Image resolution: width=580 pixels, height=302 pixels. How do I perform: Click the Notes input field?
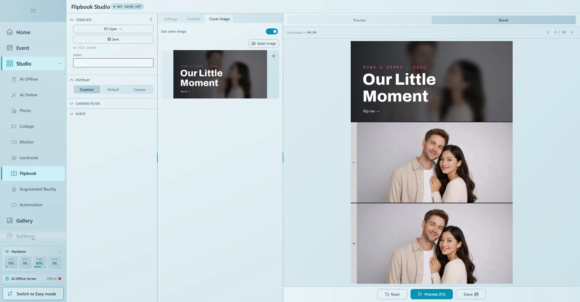point(113,63)
